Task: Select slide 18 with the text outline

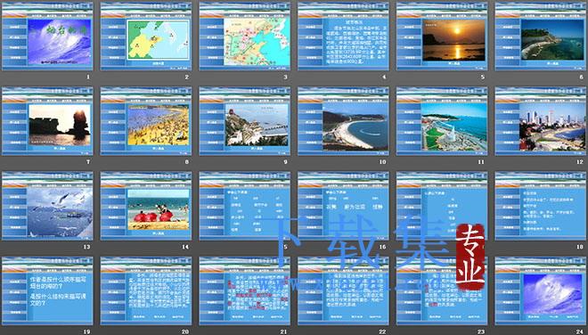Action: pyautogui.click(x=541, y=206)
